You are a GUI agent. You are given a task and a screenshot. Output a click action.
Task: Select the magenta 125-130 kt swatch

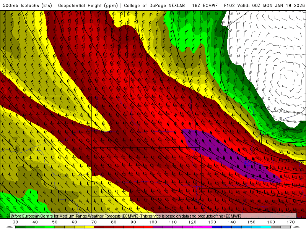(x=207, y=227)
